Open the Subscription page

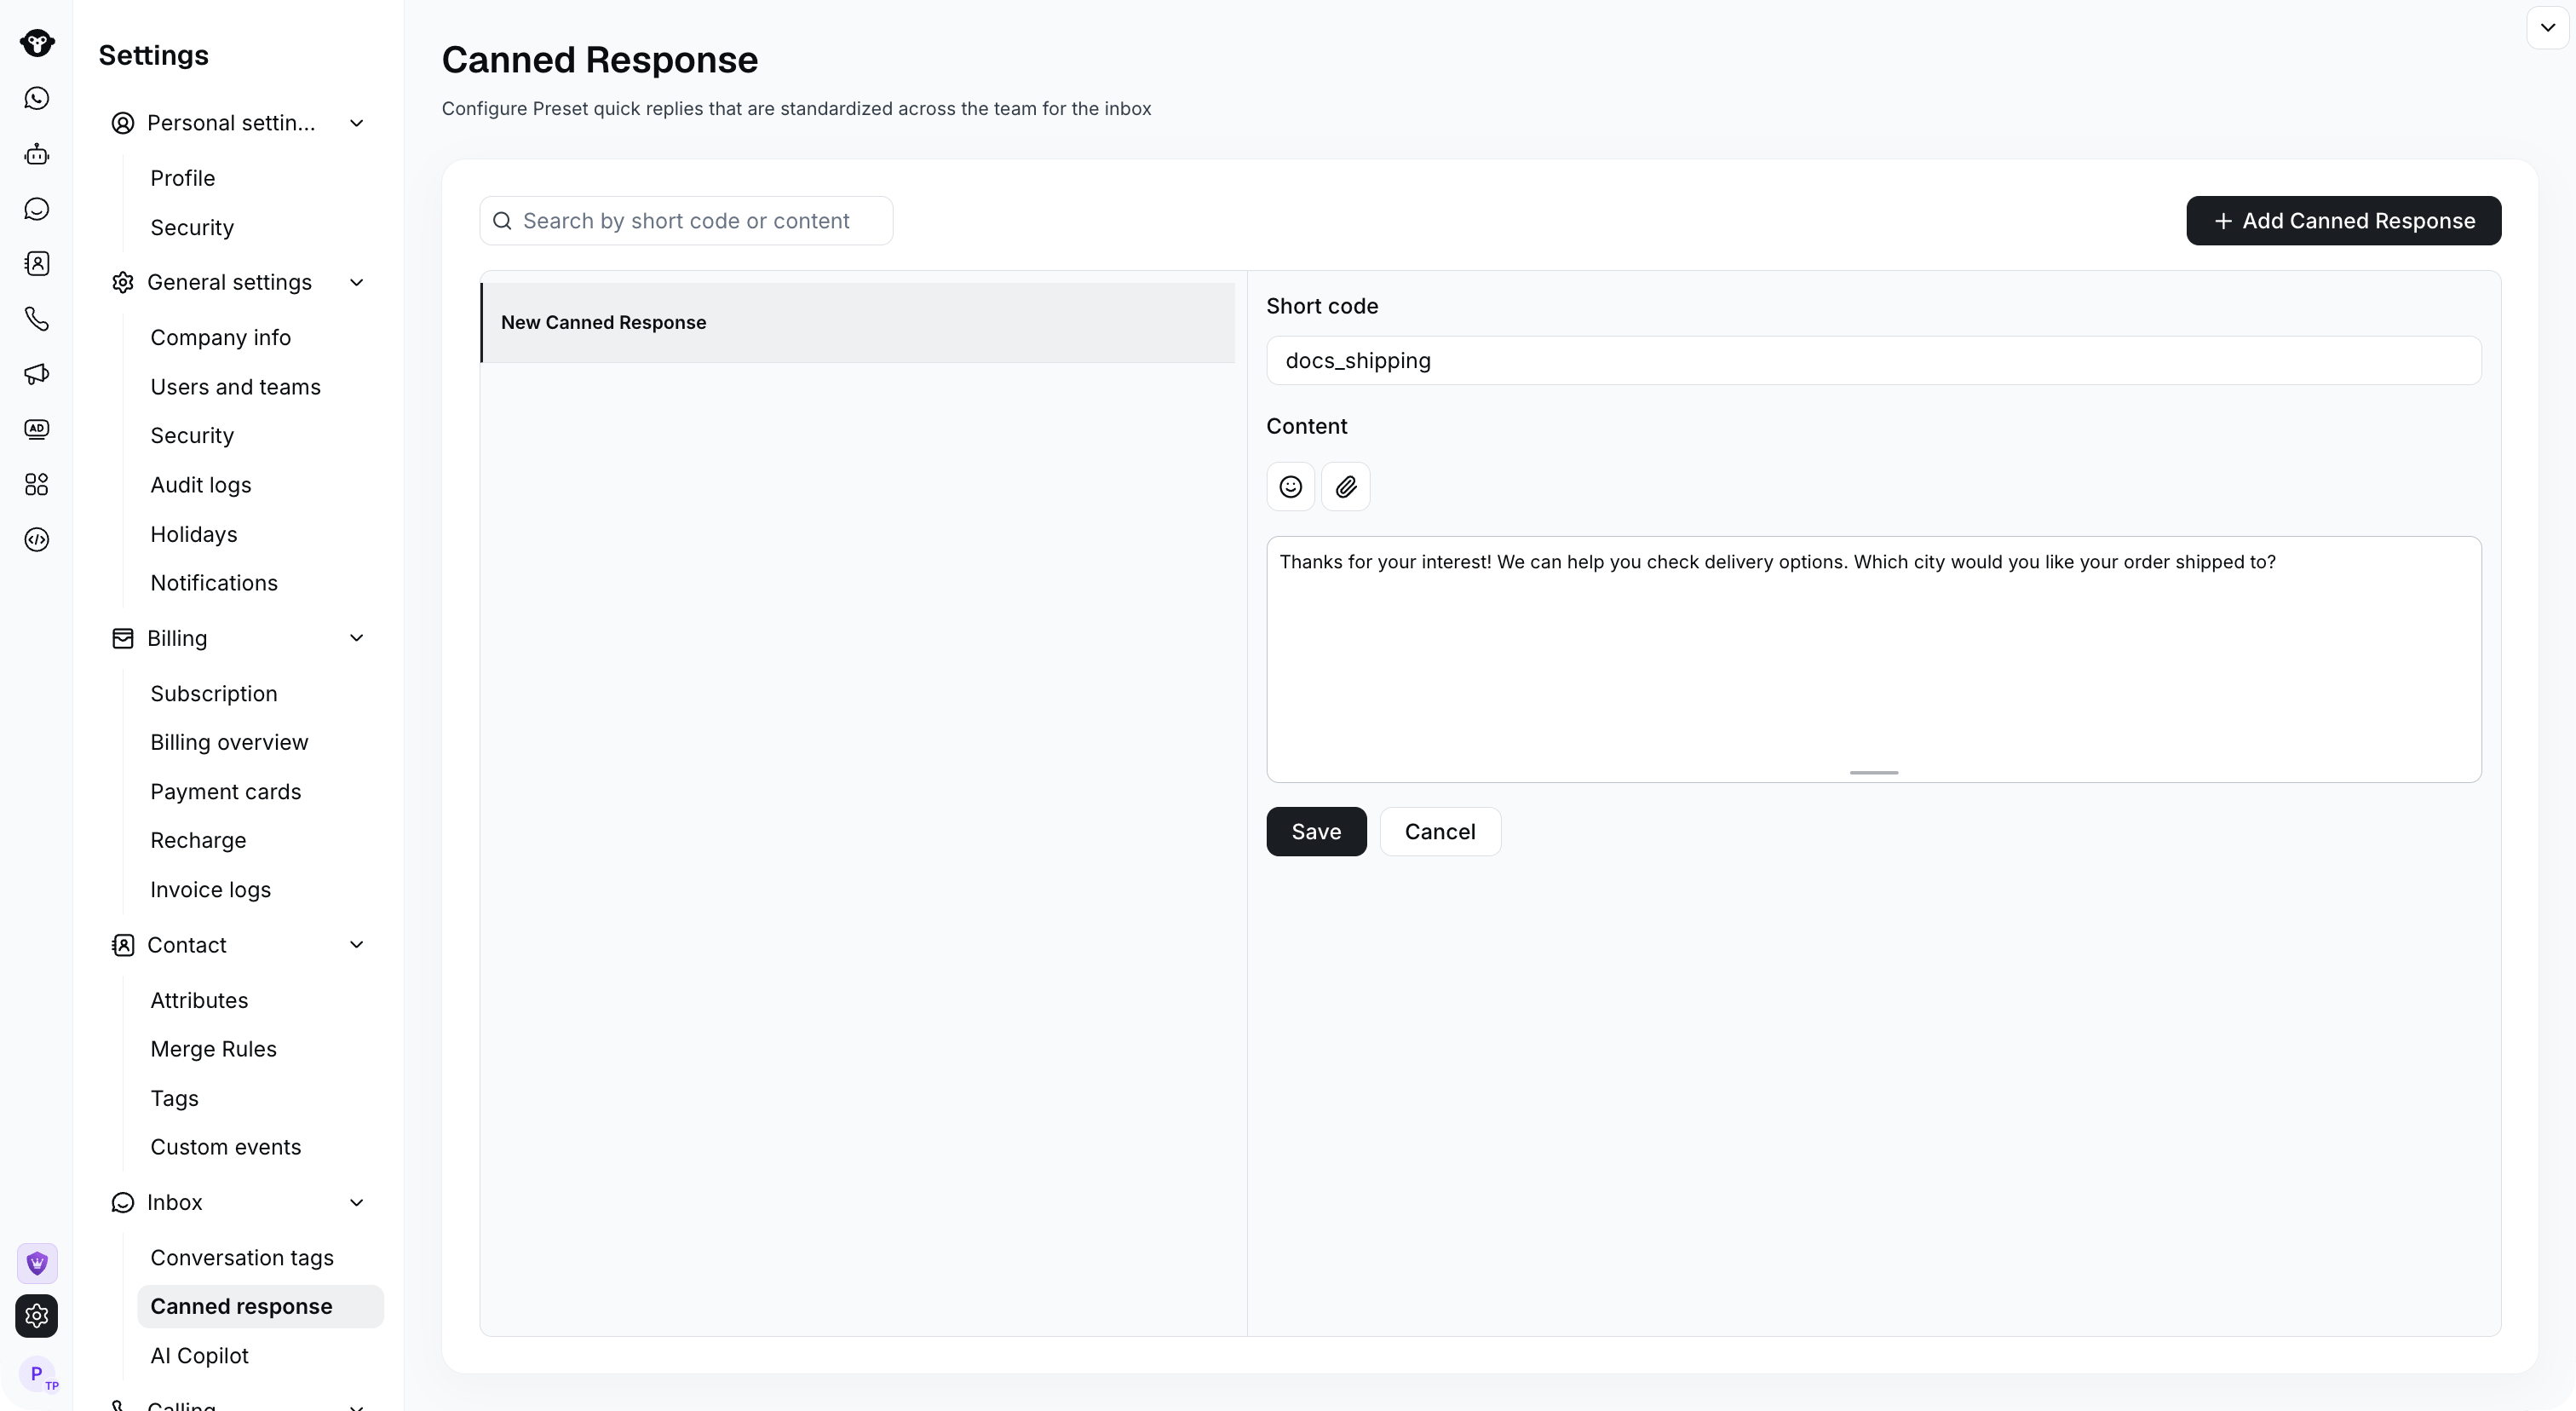tap(214, 694)
